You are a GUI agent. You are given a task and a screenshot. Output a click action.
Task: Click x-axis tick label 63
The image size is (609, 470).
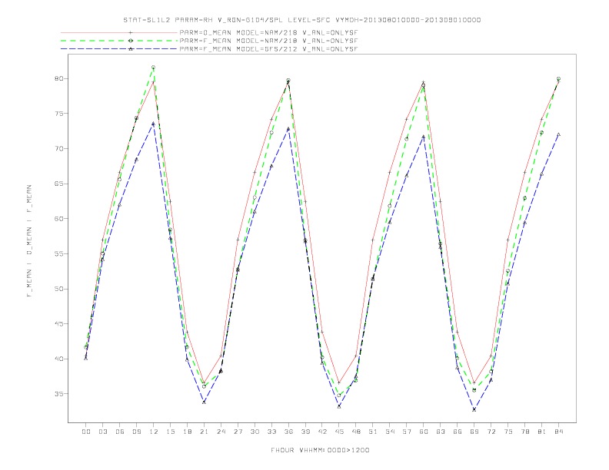441,432
